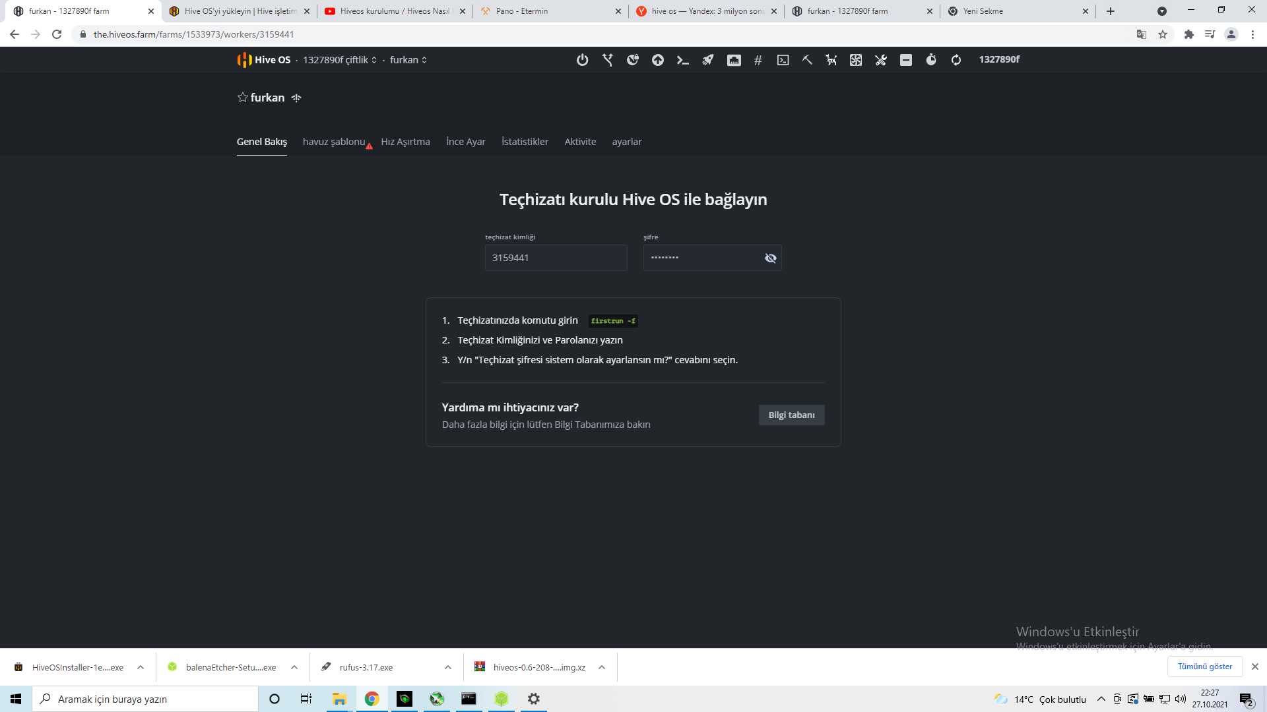Expand options for HiveOSInstaller download
The height and width of the screenshot is (712, 1267).
point(141,667)
